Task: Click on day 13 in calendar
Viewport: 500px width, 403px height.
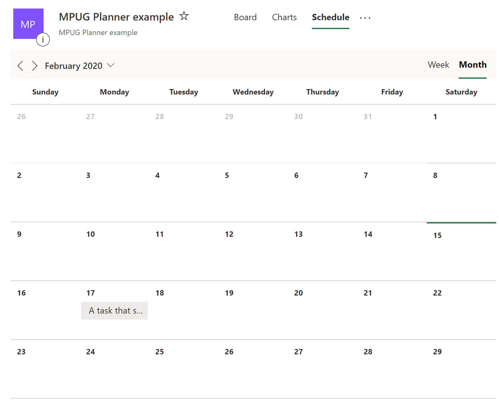Action: pyautogui.click(x=299, y=234)
